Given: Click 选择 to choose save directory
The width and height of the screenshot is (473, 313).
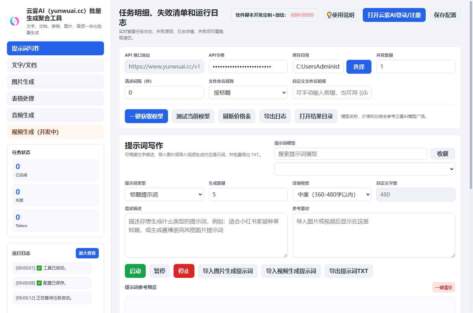Looking at the screenshot, I should click(359, 67).
